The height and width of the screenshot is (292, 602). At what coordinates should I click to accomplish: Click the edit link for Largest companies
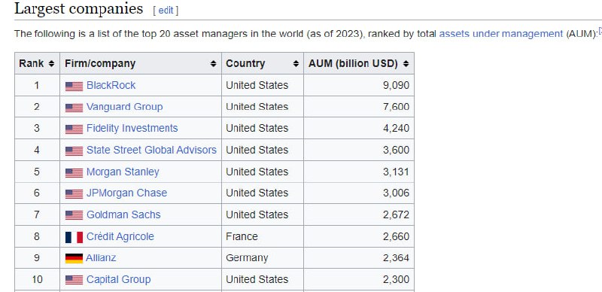(x=166, y=11)
